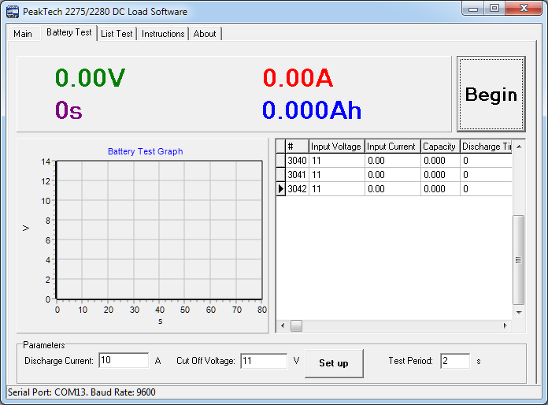Click the Input Voltage cell of row 3040
The image size is (548, 405).
(336, 161)
